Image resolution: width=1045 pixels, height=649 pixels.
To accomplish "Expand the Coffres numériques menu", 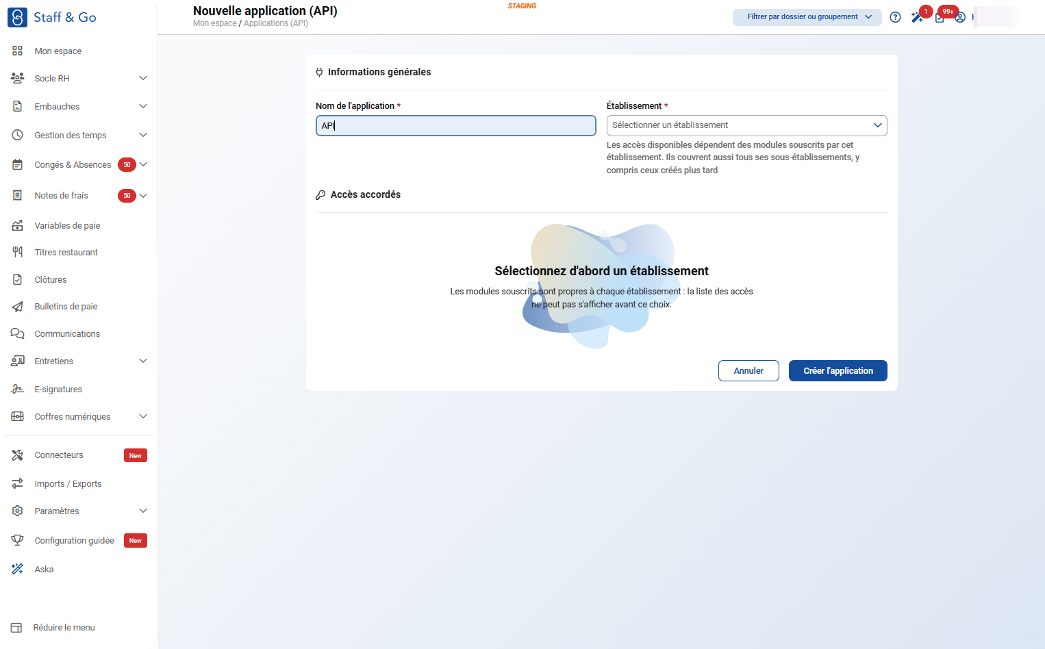I will 143,416.
